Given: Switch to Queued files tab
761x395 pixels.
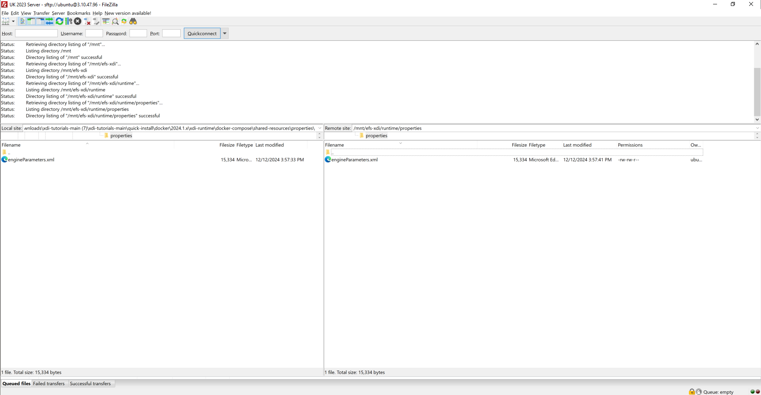Looking at the screenshot, I should (16, 384).
